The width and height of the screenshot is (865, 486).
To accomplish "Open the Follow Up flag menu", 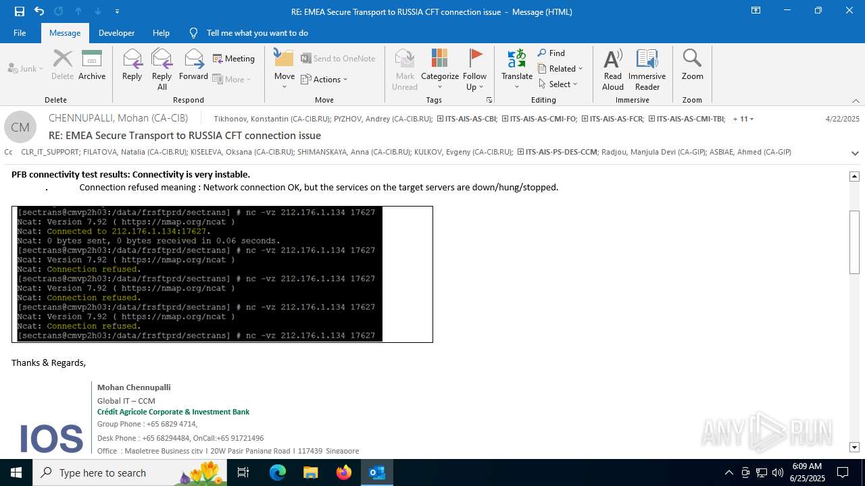I will (475, 70).
